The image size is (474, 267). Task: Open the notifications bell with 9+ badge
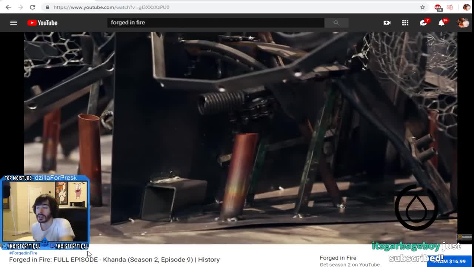click(442, 22)
